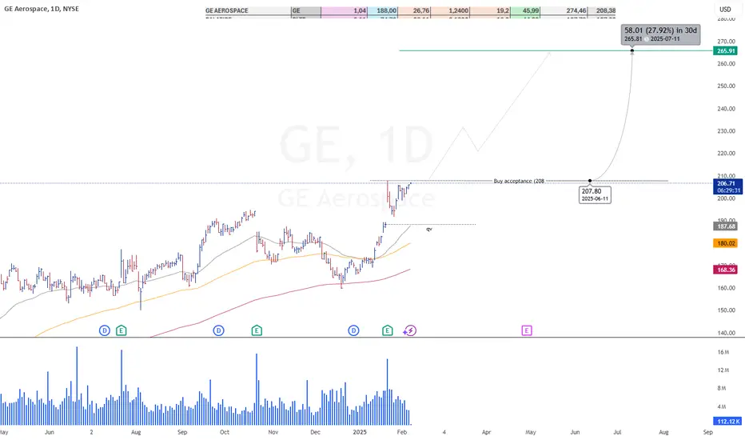This screenshot has height=440, width=745.
Task: Click the 150.00 price axis label
Action: click(727, 310)
